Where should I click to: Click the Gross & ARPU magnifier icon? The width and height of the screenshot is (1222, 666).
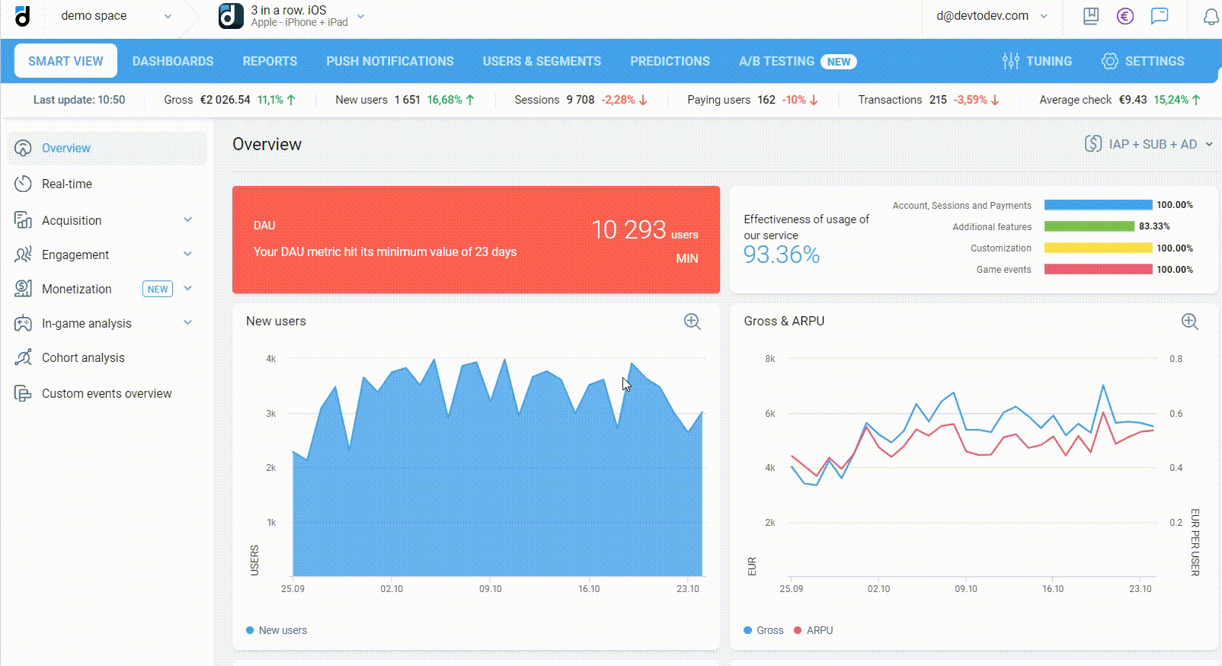tap(1189, 322)
